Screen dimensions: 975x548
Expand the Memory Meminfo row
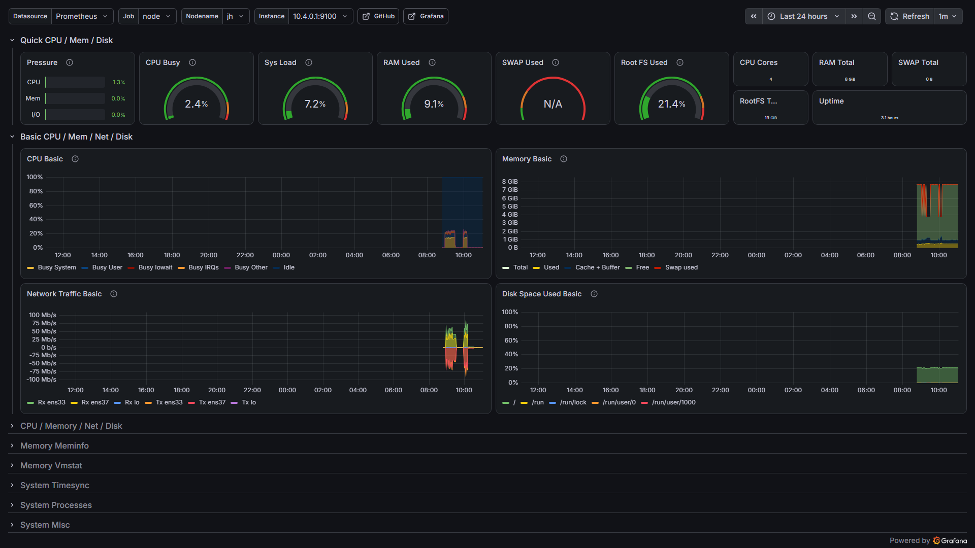[54, 446]
